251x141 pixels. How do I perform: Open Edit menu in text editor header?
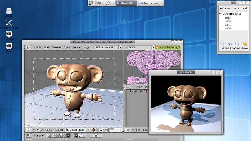[145, 130]
